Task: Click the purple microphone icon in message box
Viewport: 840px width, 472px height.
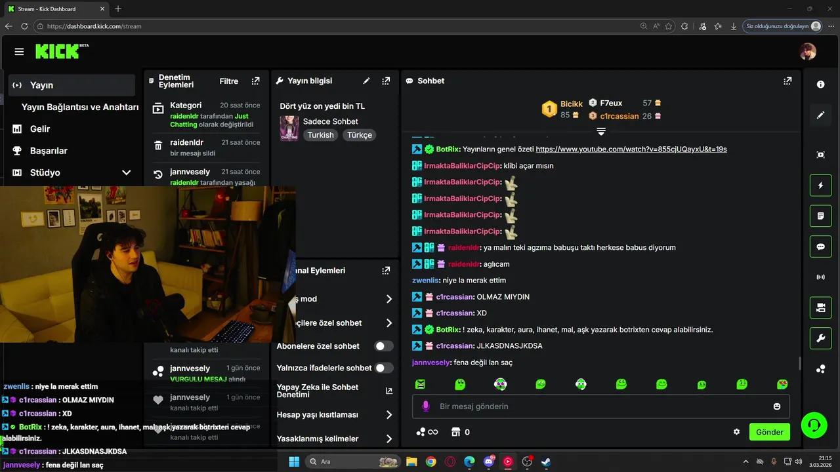Action: click(425, 406)
